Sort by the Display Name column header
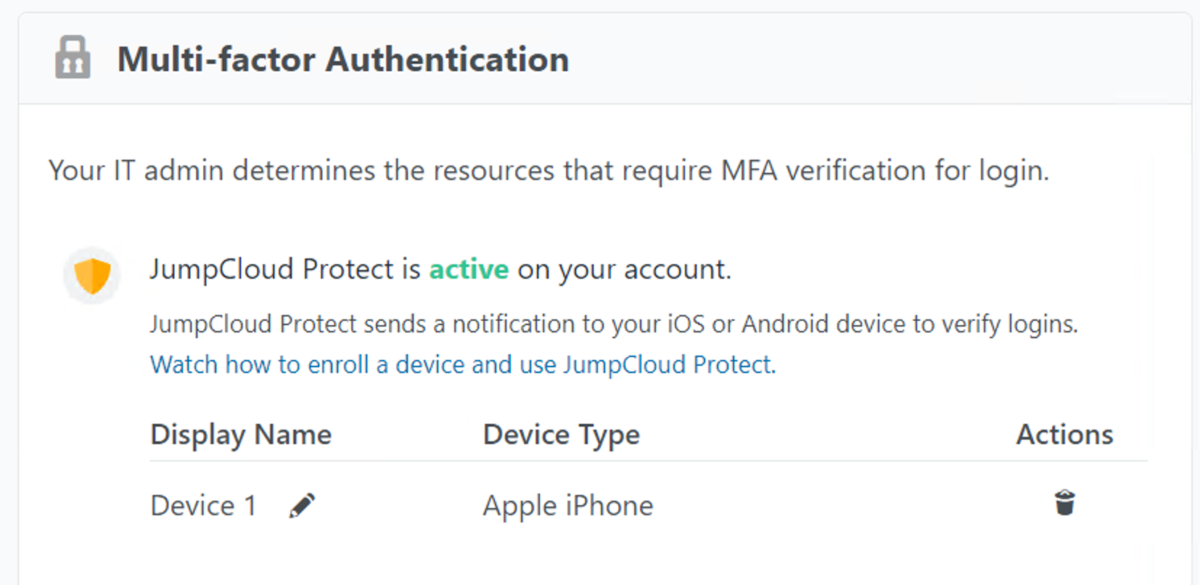Screen dimensions: 1200x585 [240, 435]
